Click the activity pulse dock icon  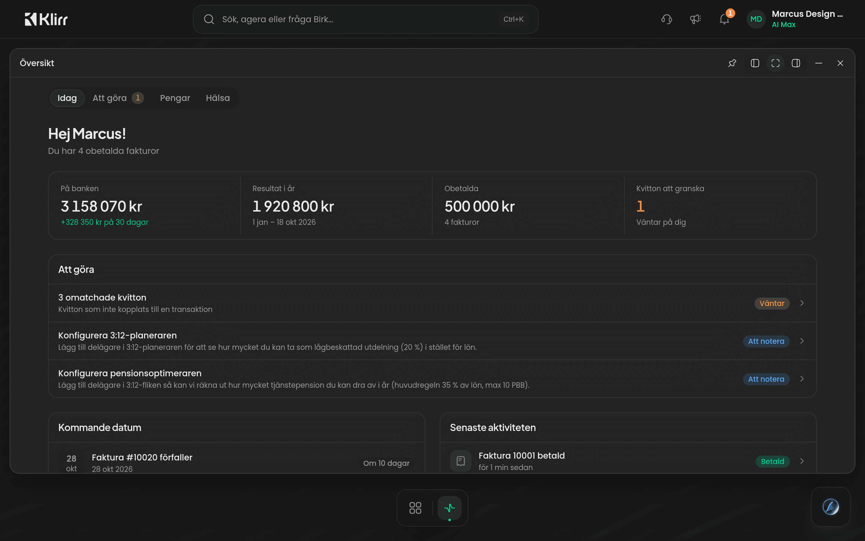pyautogui.click(x=449, y=508)
